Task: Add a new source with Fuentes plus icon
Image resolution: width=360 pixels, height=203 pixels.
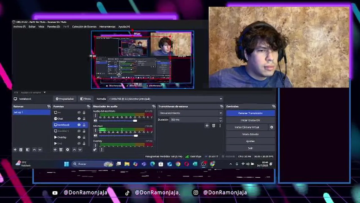Action: [x=55, y=150]
